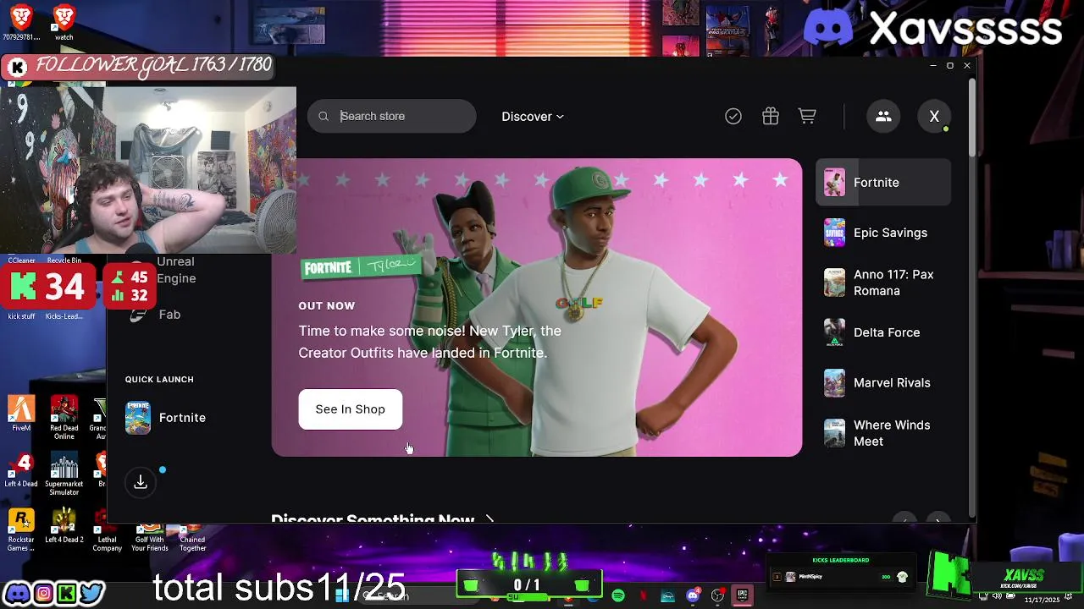Open the Downloads icon in sidebar
Image resolution: width=1084 pixels, height=609 pixels.
click(141, 482)
